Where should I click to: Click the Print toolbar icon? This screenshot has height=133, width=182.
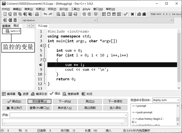point(37,14)
